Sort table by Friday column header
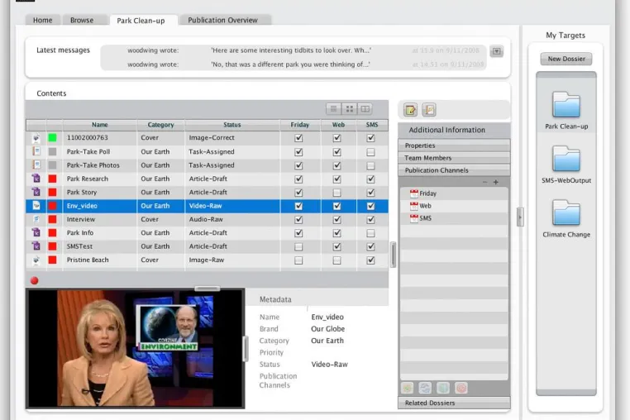The height and width of the screenshot is (420, 630). (x=300, y=125)
